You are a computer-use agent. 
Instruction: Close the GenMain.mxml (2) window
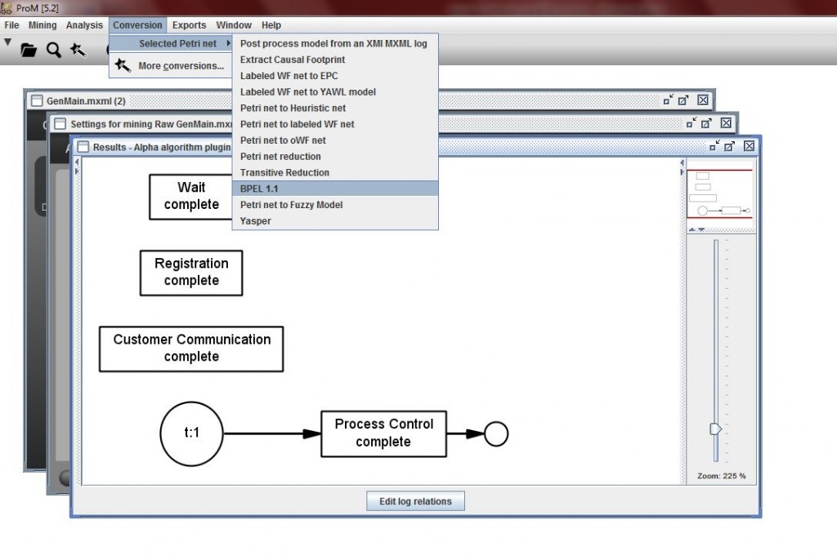point(703,100)
